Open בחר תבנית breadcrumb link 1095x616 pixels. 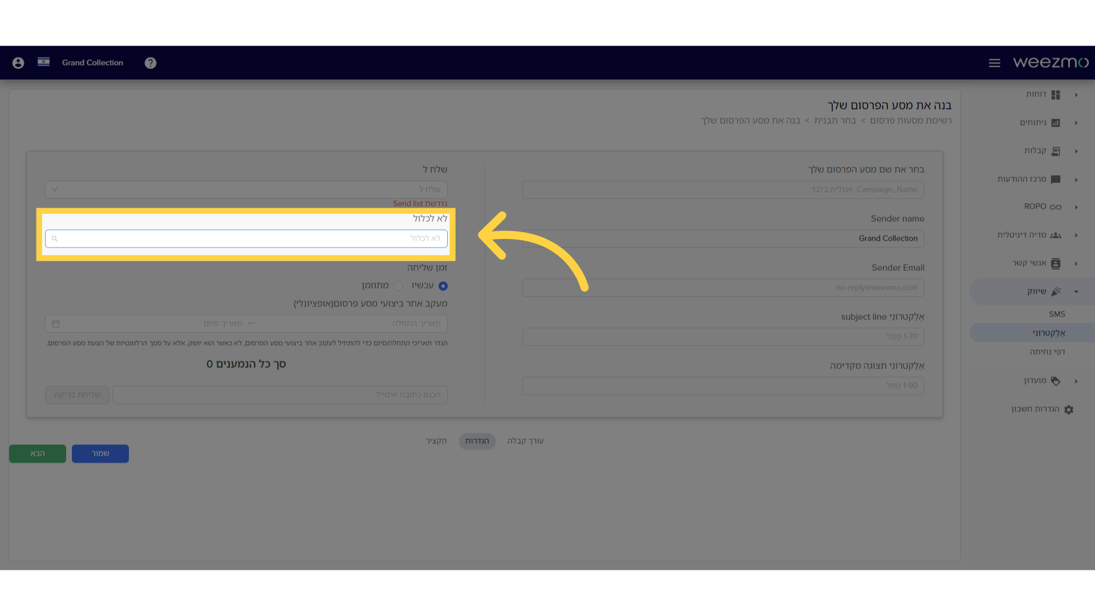coord(835,120)
